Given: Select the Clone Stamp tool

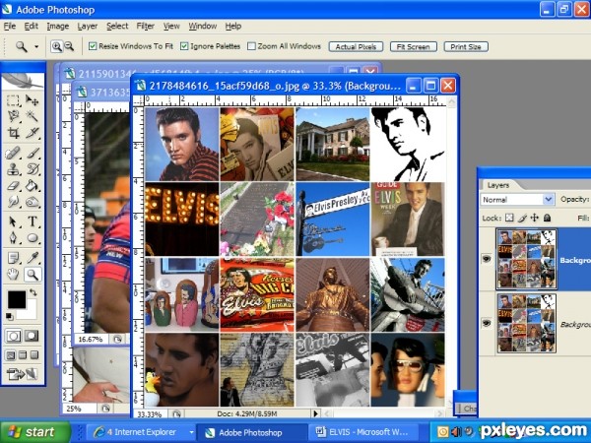Looking at the screenshot, I should 13,169.
